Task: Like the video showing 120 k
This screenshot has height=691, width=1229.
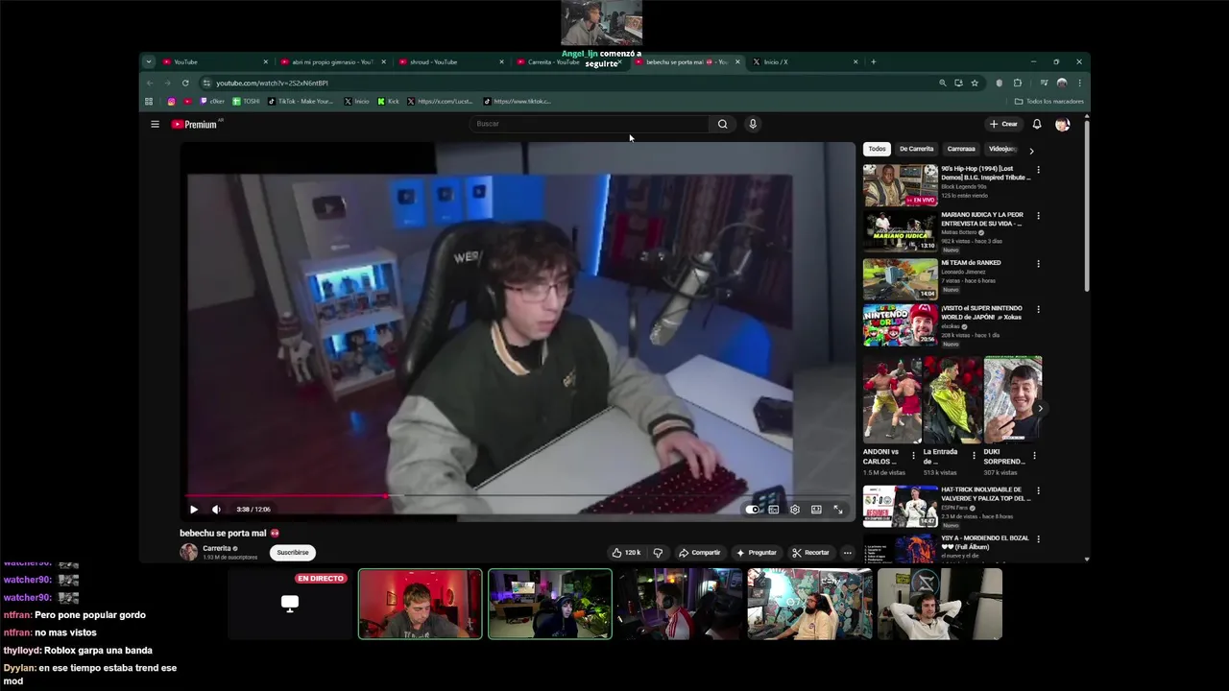Action: pyautogui.click(x=626, y=553)
